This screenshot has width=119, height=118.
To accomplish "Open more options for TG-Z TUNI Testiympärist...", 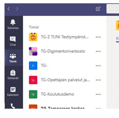I will click(98, 37).
